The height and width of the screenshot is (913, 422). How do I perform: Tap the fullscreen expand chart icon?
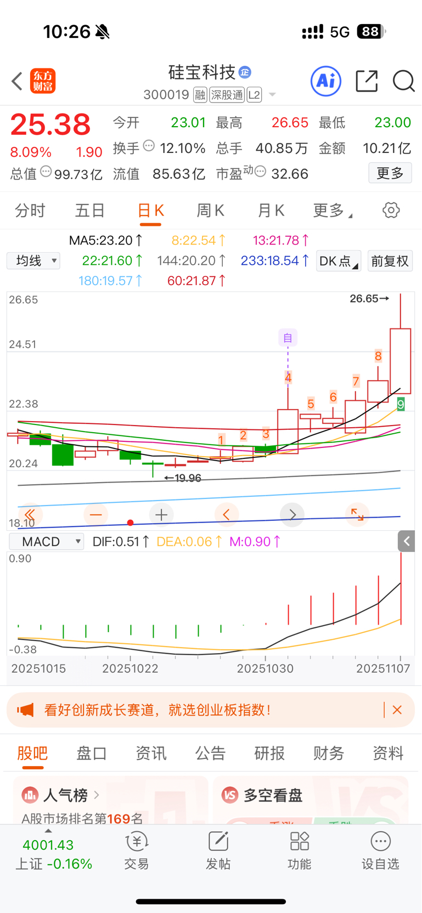357,514
